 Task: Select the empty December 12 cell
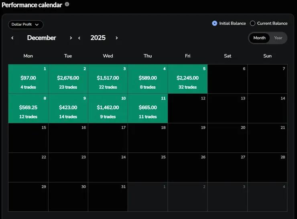click(188, 108)
